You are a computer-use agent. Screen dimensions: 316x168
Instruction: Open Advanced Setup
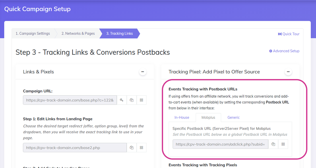(x=284, y=51)
